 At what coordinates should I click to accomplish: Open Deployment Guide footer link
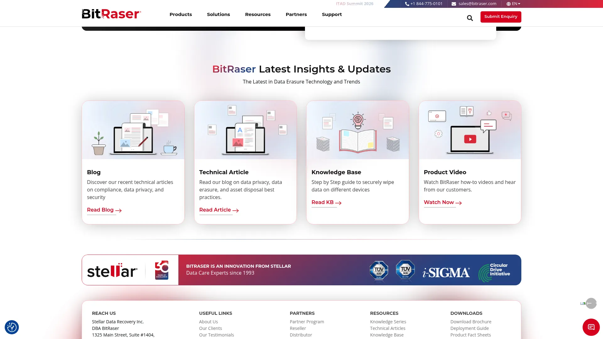tap(470, 328)
